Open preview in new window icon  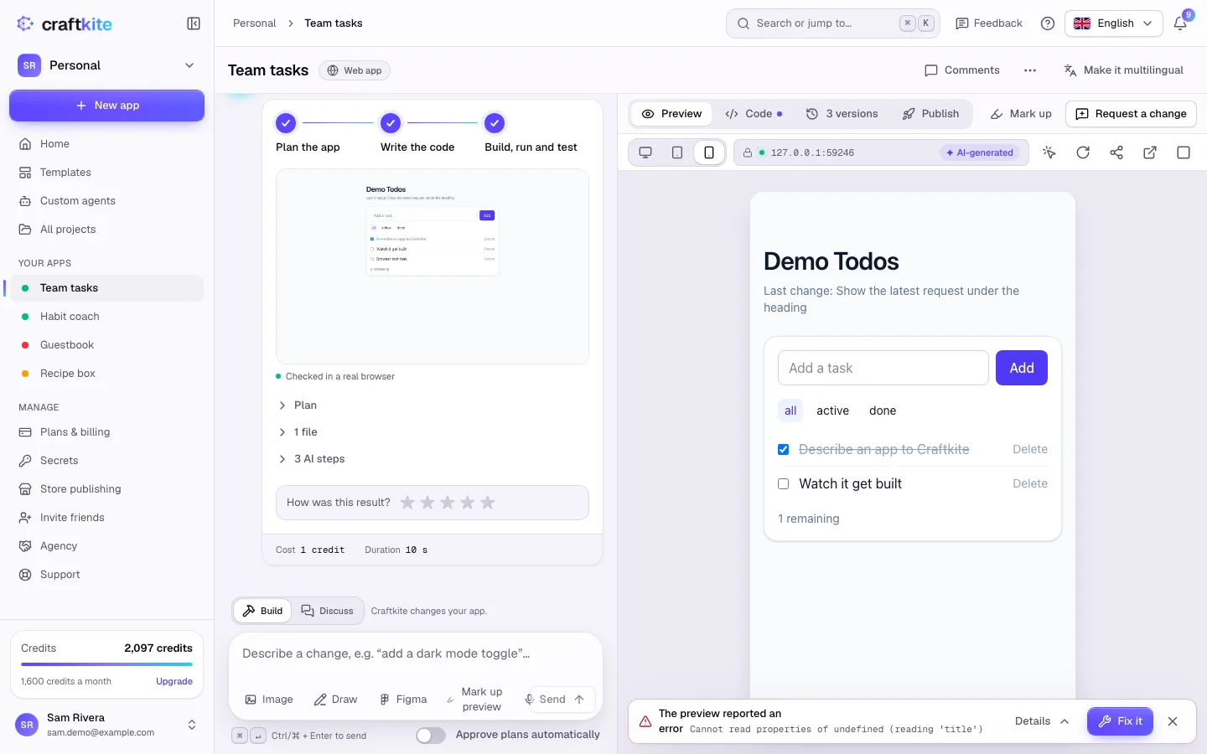point(1150,152)
